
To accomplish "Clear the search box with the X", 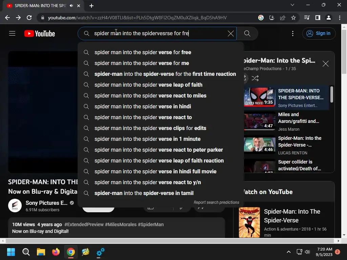I will tap(230, 34).
